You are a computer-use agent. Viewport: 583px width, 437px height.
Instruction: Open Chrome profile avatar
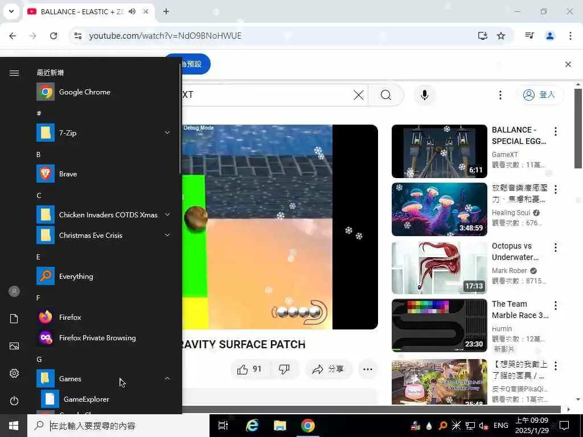click(x=550, y=36)
